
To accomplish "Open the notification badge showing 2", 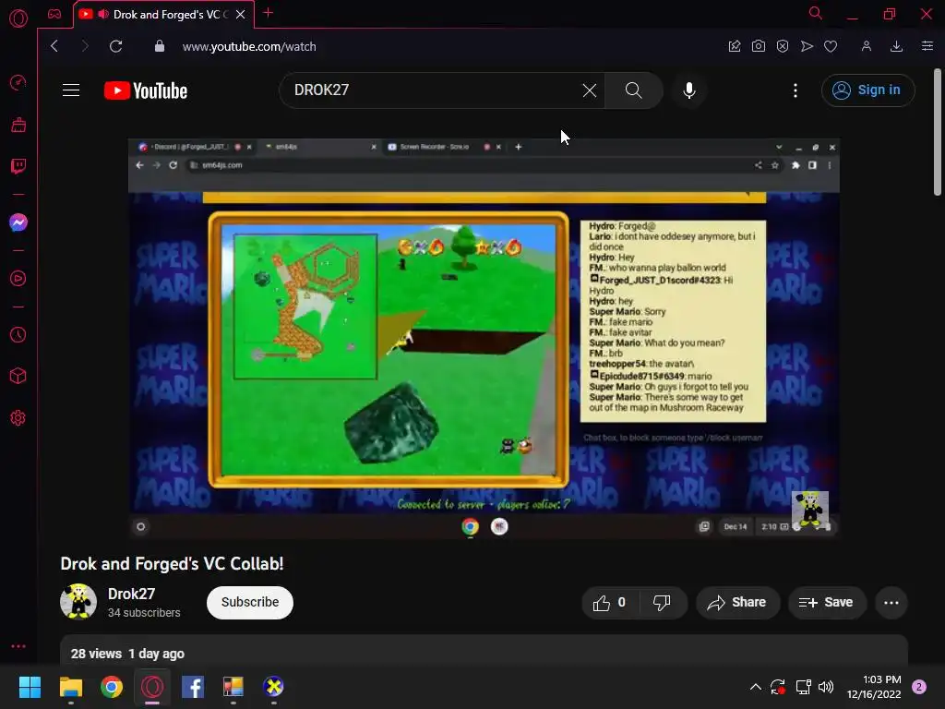I will point(919,687).
